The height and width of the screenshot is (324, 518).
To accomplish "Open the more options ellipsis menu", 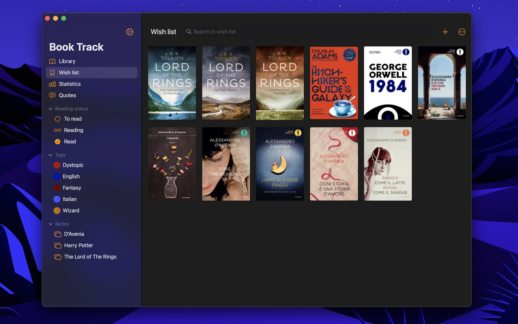I will (462, 32).
